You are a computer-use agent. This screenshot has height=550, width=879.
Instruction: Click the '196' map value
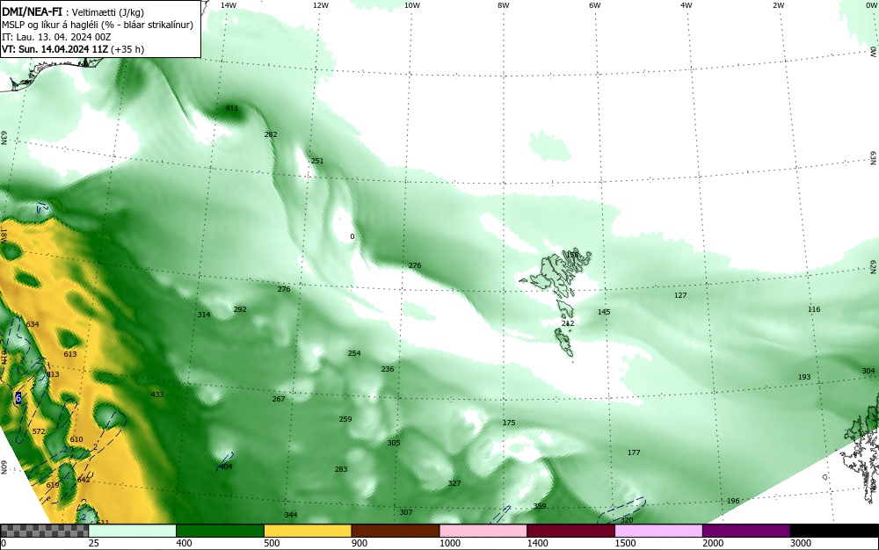point(733,501)
